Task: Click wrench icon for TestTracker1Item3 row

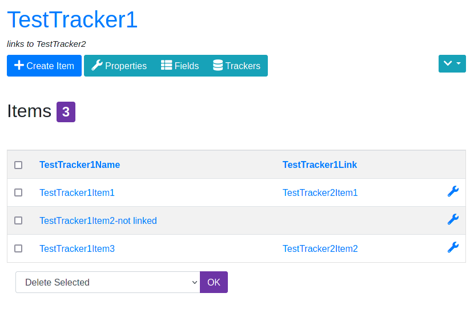Action: (453, 247)
